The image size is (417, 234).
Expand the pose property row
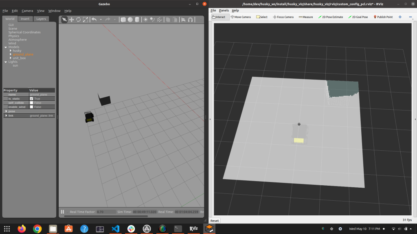pos(6,111)
